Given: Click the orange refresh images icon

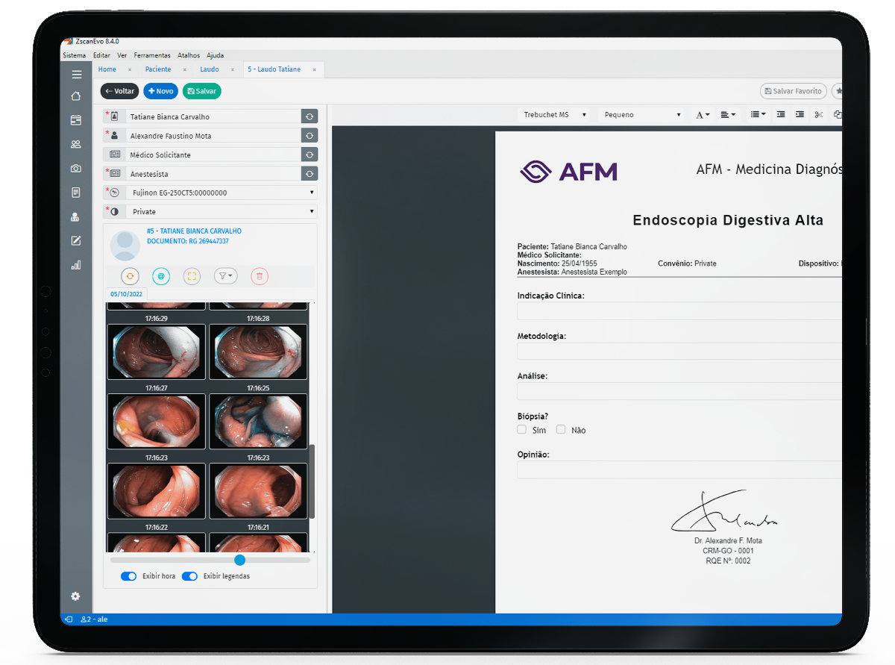Looking at the screenshot, I should click(130, 276).
